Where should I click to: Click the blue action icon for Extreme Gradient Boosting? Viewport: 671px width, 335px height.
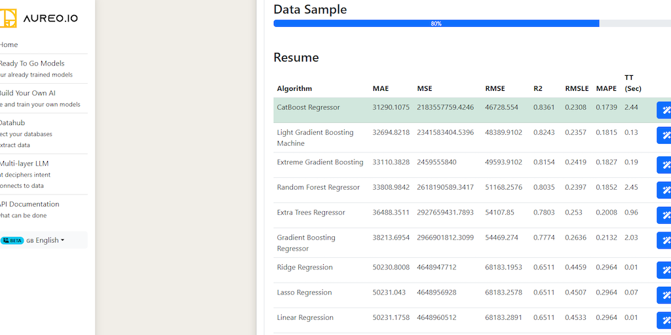pyautogui.click(x=664, y=165)
